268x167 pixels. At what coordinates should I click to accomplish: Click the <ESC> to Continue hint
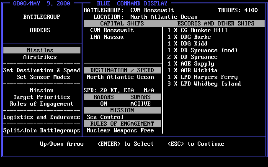[196, 144]
